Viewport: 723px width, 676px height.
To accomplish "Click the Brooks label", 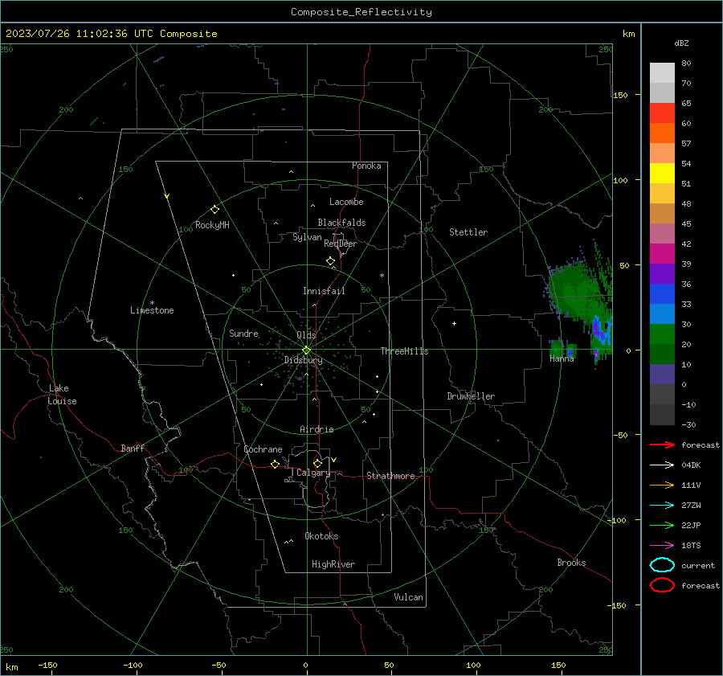I will (x=571, y=563).
